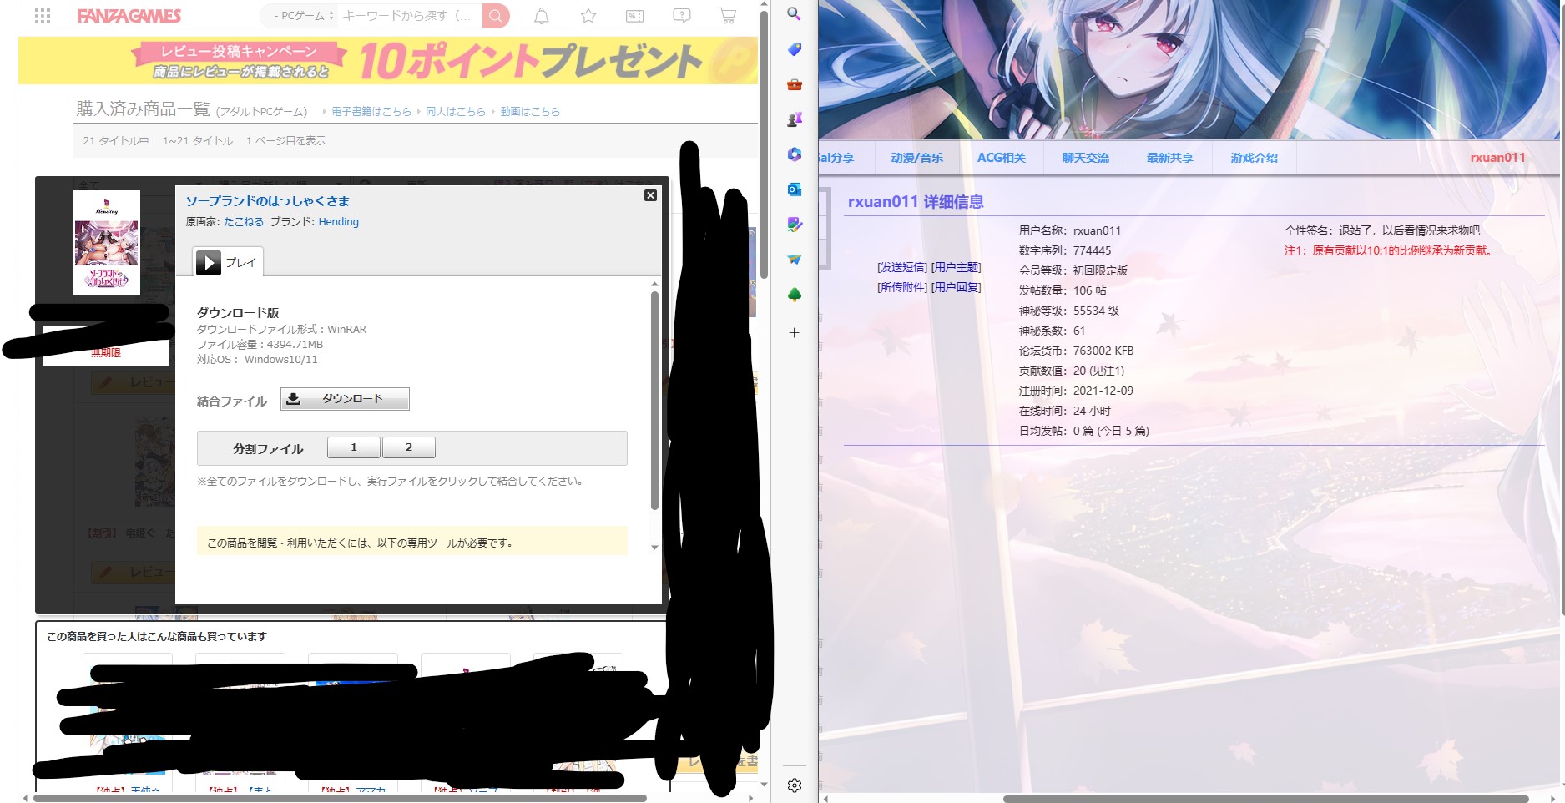Close the download dialog with X
The image size is (1565, 803).
(x=650, y=195)
